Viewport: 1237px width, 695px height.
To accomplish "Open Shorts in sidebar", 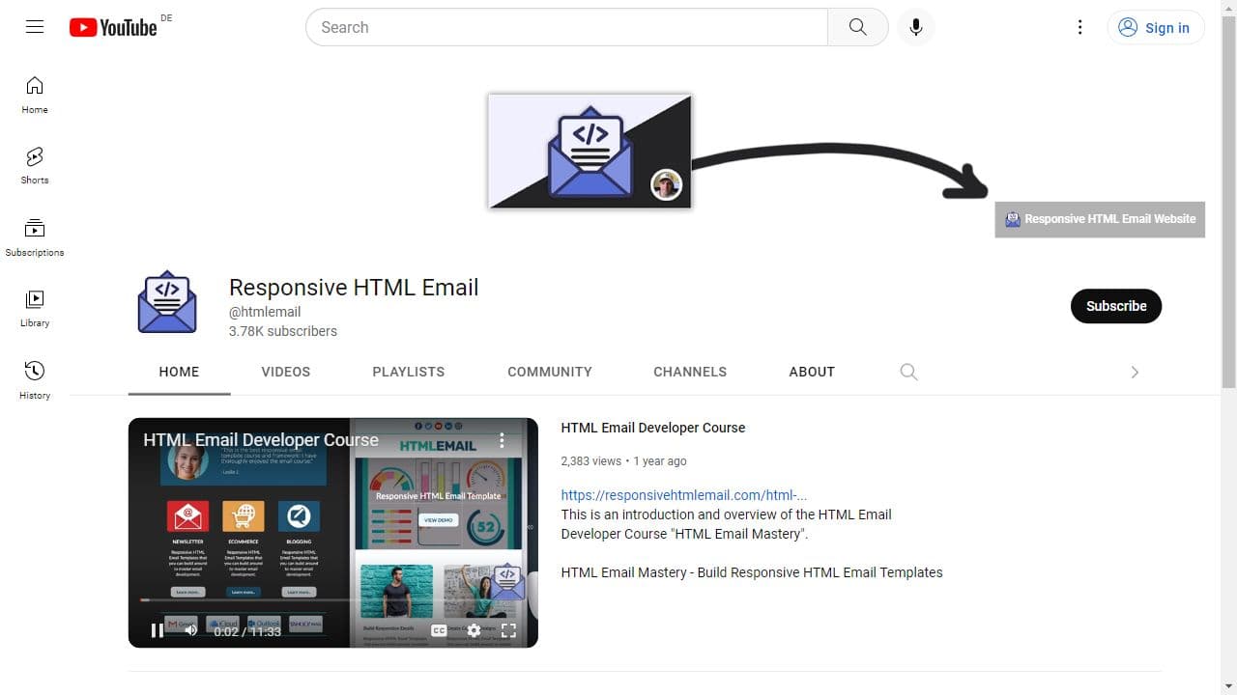I will pyautogui.click(x=35, y=166).
